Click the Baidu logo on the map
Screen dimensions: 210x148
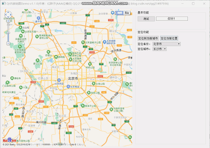click(9, 140)
